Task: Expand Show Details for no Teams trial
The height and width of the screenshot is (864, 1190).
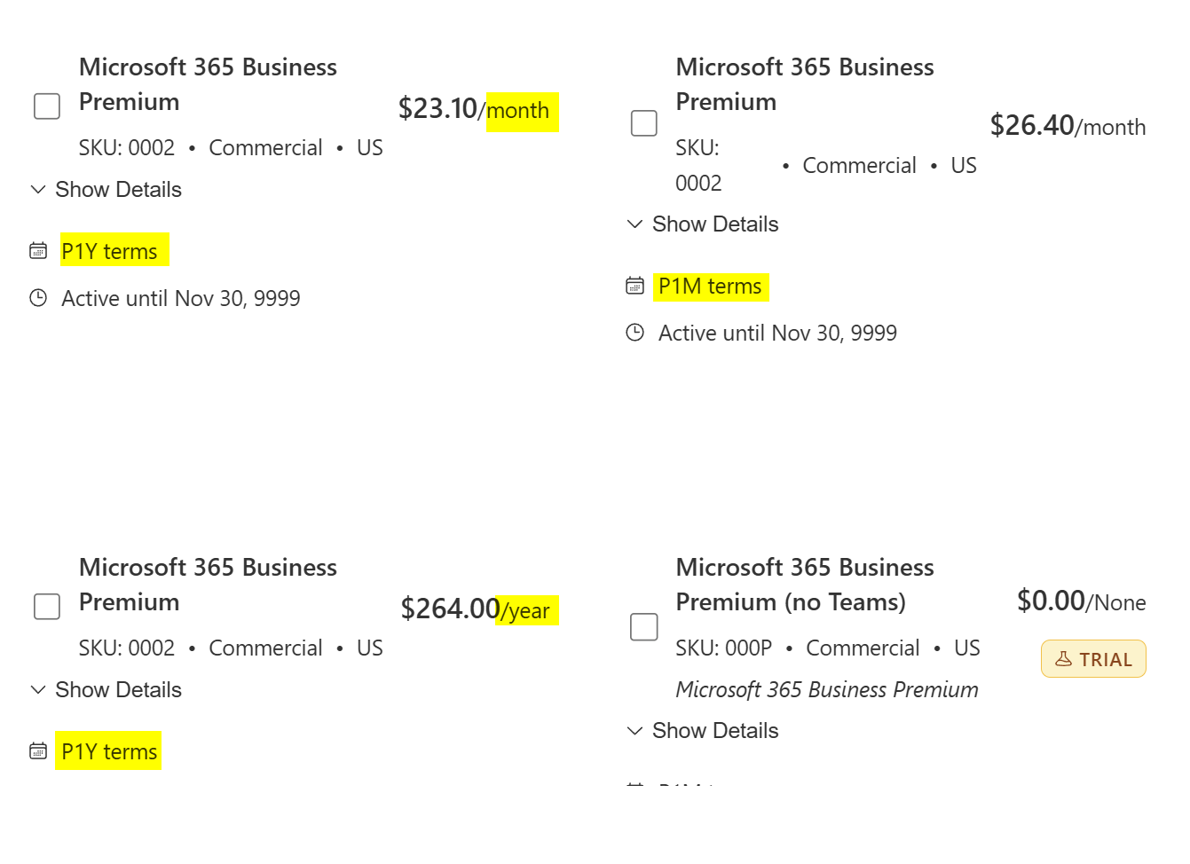Action: (x=703, y=731)
